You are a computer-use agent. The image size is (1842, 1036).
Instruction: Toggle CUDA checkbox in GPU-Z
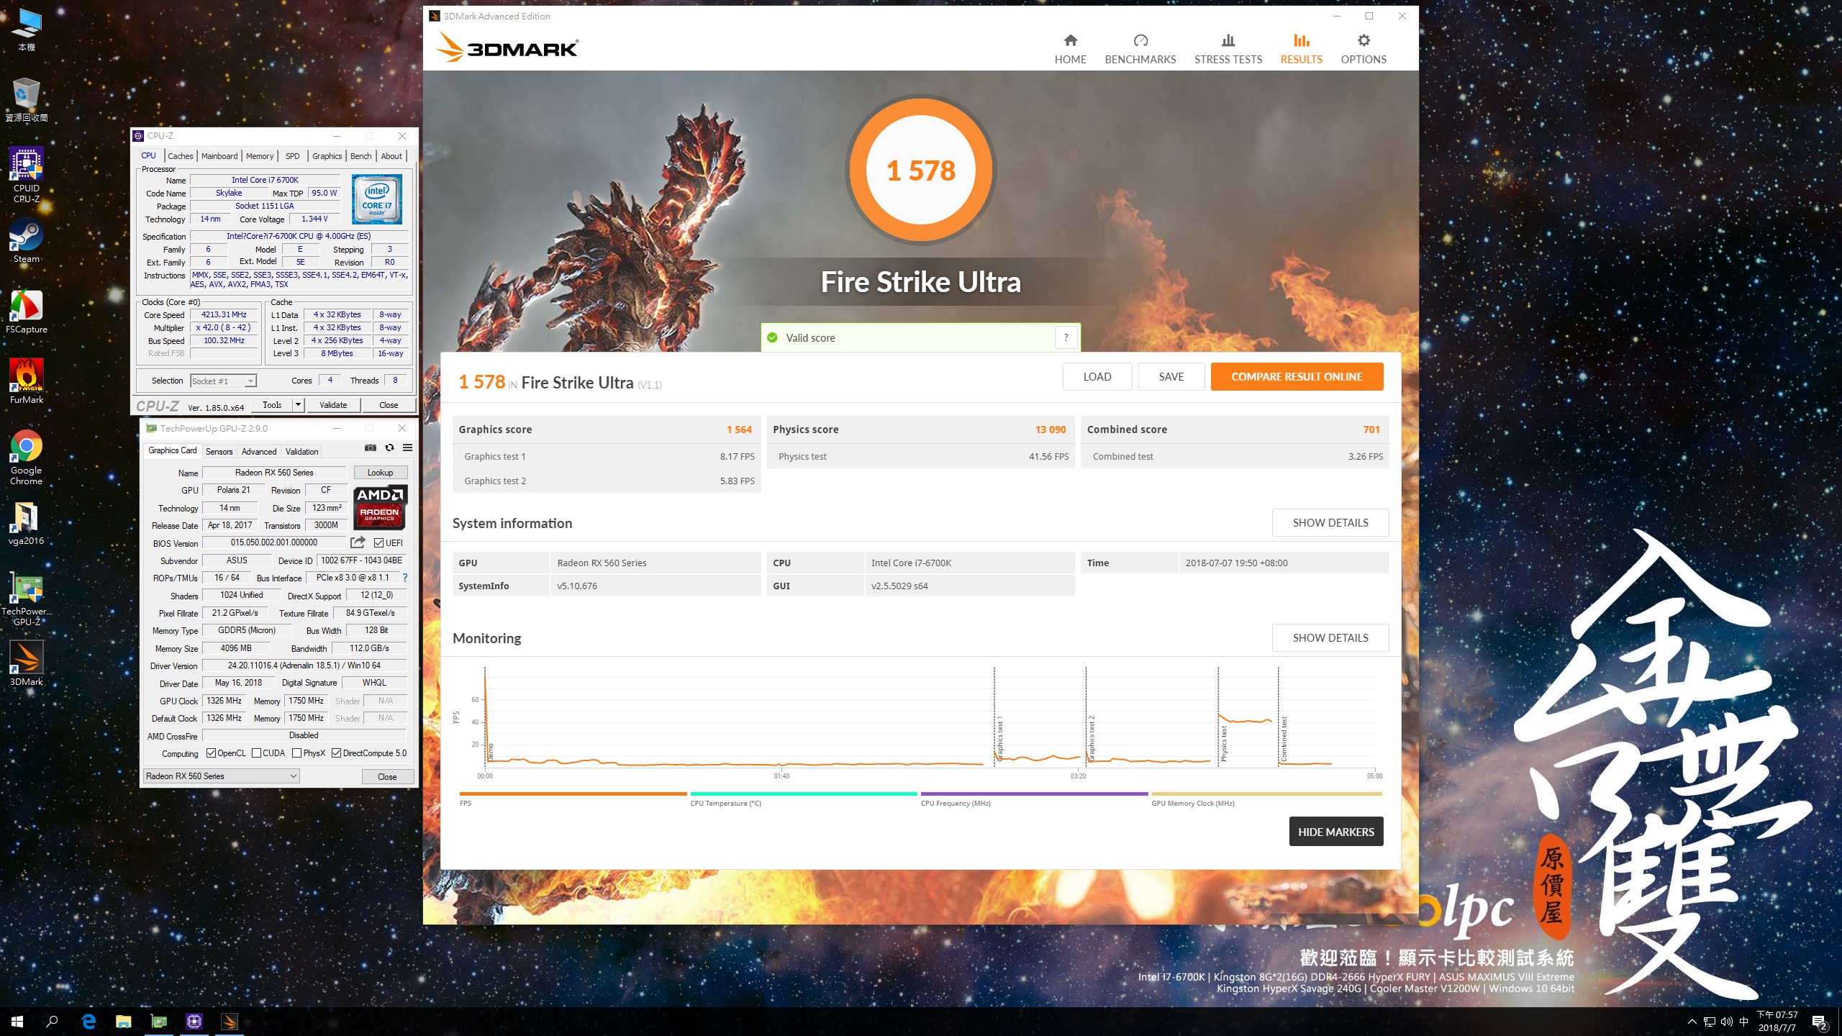click(x=256, y=753)
